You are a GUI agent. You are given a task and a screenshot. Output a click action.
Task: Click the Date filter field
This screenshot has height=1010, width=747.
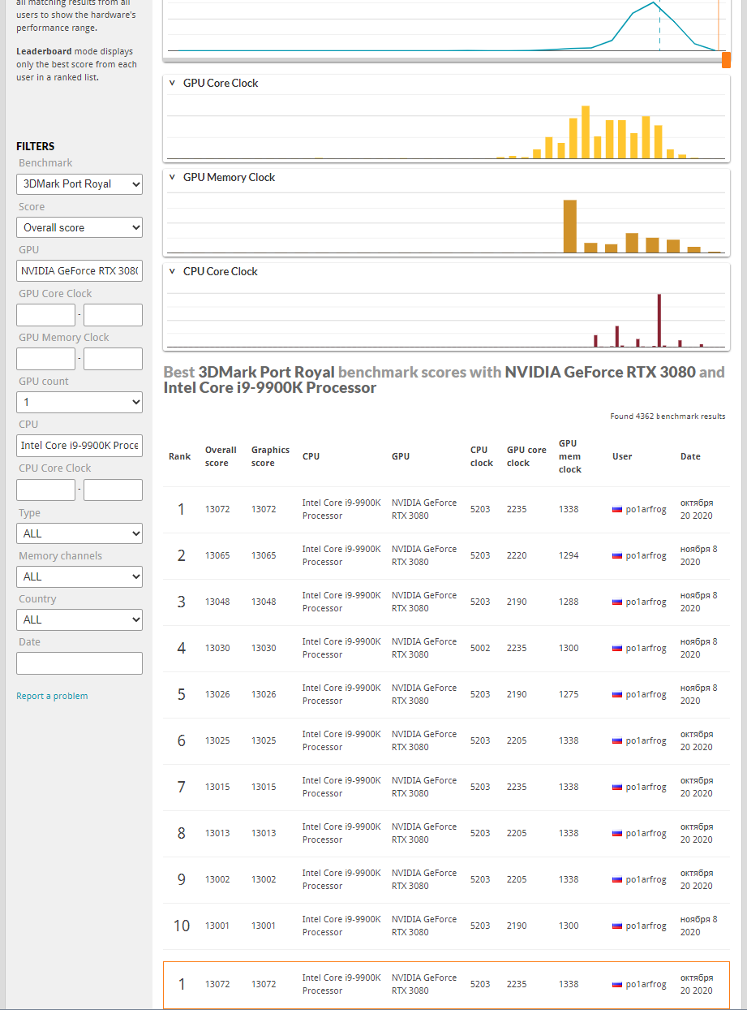click(x=79, y=663)
